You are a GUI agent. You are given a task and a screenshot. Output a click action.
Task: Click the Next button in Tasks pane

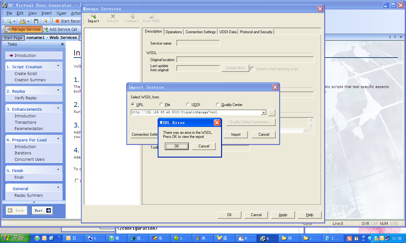tap(42, 210)
